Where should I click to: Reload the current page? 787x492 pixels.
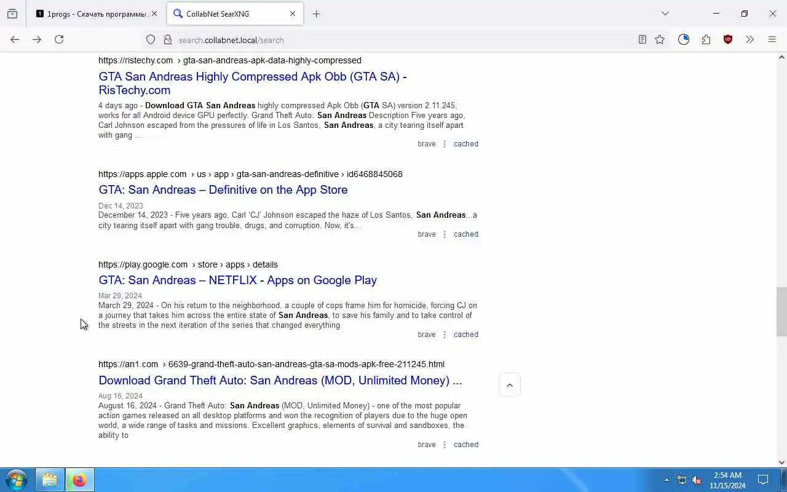click(x=59, y=39)
